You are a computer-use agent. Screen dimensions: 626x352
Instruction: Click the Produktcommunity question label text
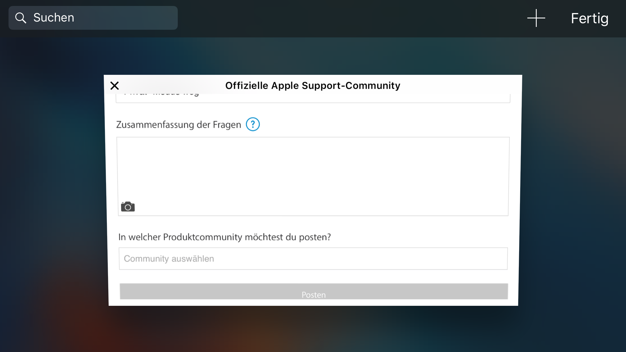pos(225,237)
